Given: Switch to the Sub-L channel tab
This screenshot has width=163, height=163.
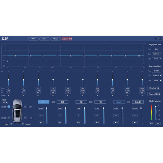Looking at the screenshot, I should pos(119,102).
